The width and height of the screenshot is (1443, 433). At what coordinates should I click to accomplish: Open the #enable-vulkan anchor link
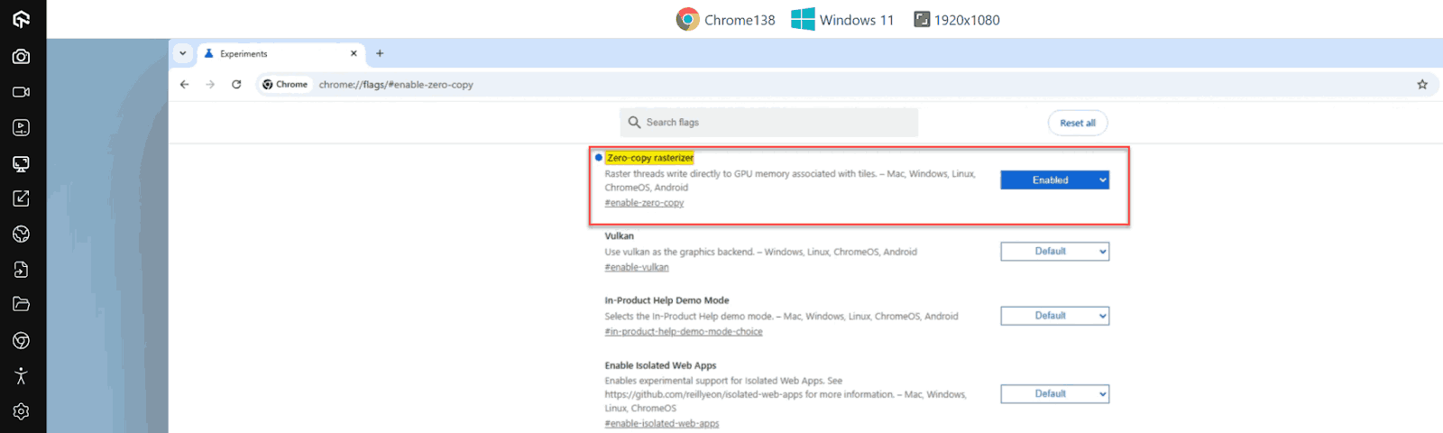click(x=637, y=268)
